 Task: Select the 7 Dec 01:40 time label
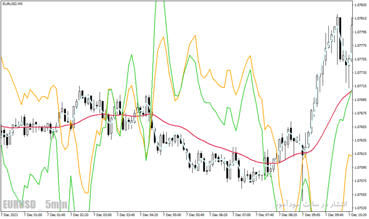point(56,215)
